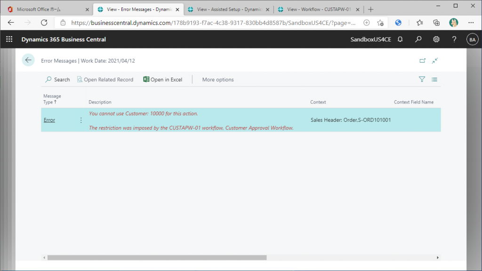Viewport: 482px width, 271px height.
Task: Close the Microsoft Office ホーム tab
Action: 87,9
